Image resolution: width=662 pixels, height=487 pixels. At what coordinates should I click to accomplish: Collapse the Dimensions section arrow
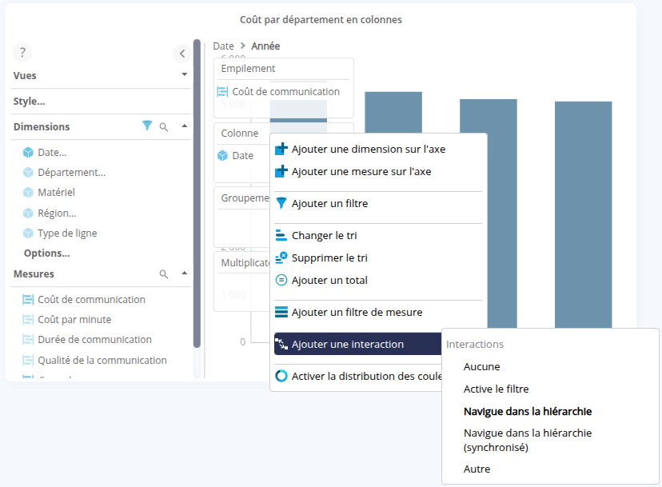click(185, 126)
